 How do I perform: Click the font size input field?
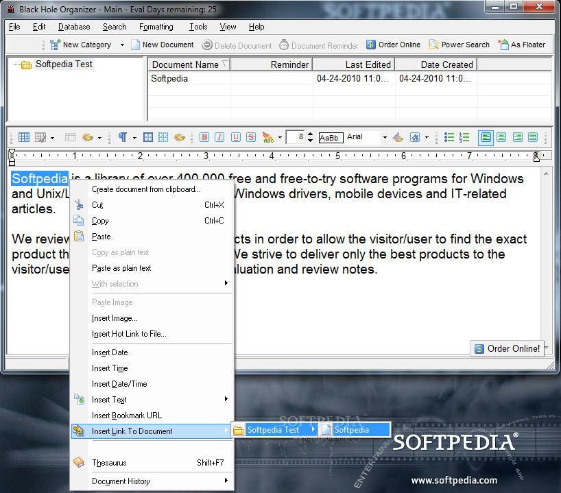pos(296,137)
